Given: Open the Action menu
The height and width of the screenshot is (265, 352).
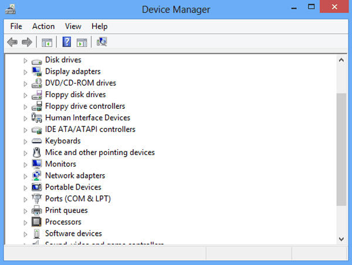Looking at the screenshot, I should click(43, 26).
